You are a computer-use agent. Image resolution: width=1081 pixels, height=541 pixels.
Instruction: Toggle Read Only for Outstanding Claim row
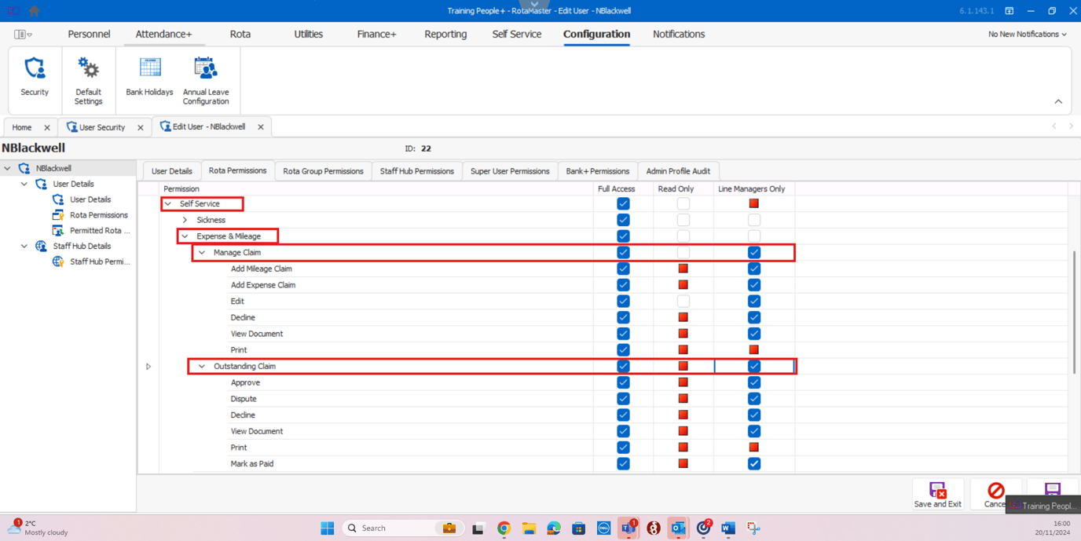coord(683,366)
